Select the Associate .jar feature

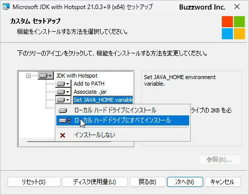pos(90,92)
